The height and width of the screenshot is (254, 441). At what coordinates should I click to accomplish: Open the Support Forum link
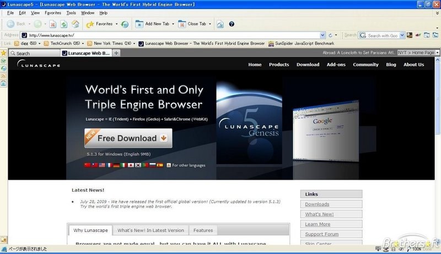pos(322,234)
